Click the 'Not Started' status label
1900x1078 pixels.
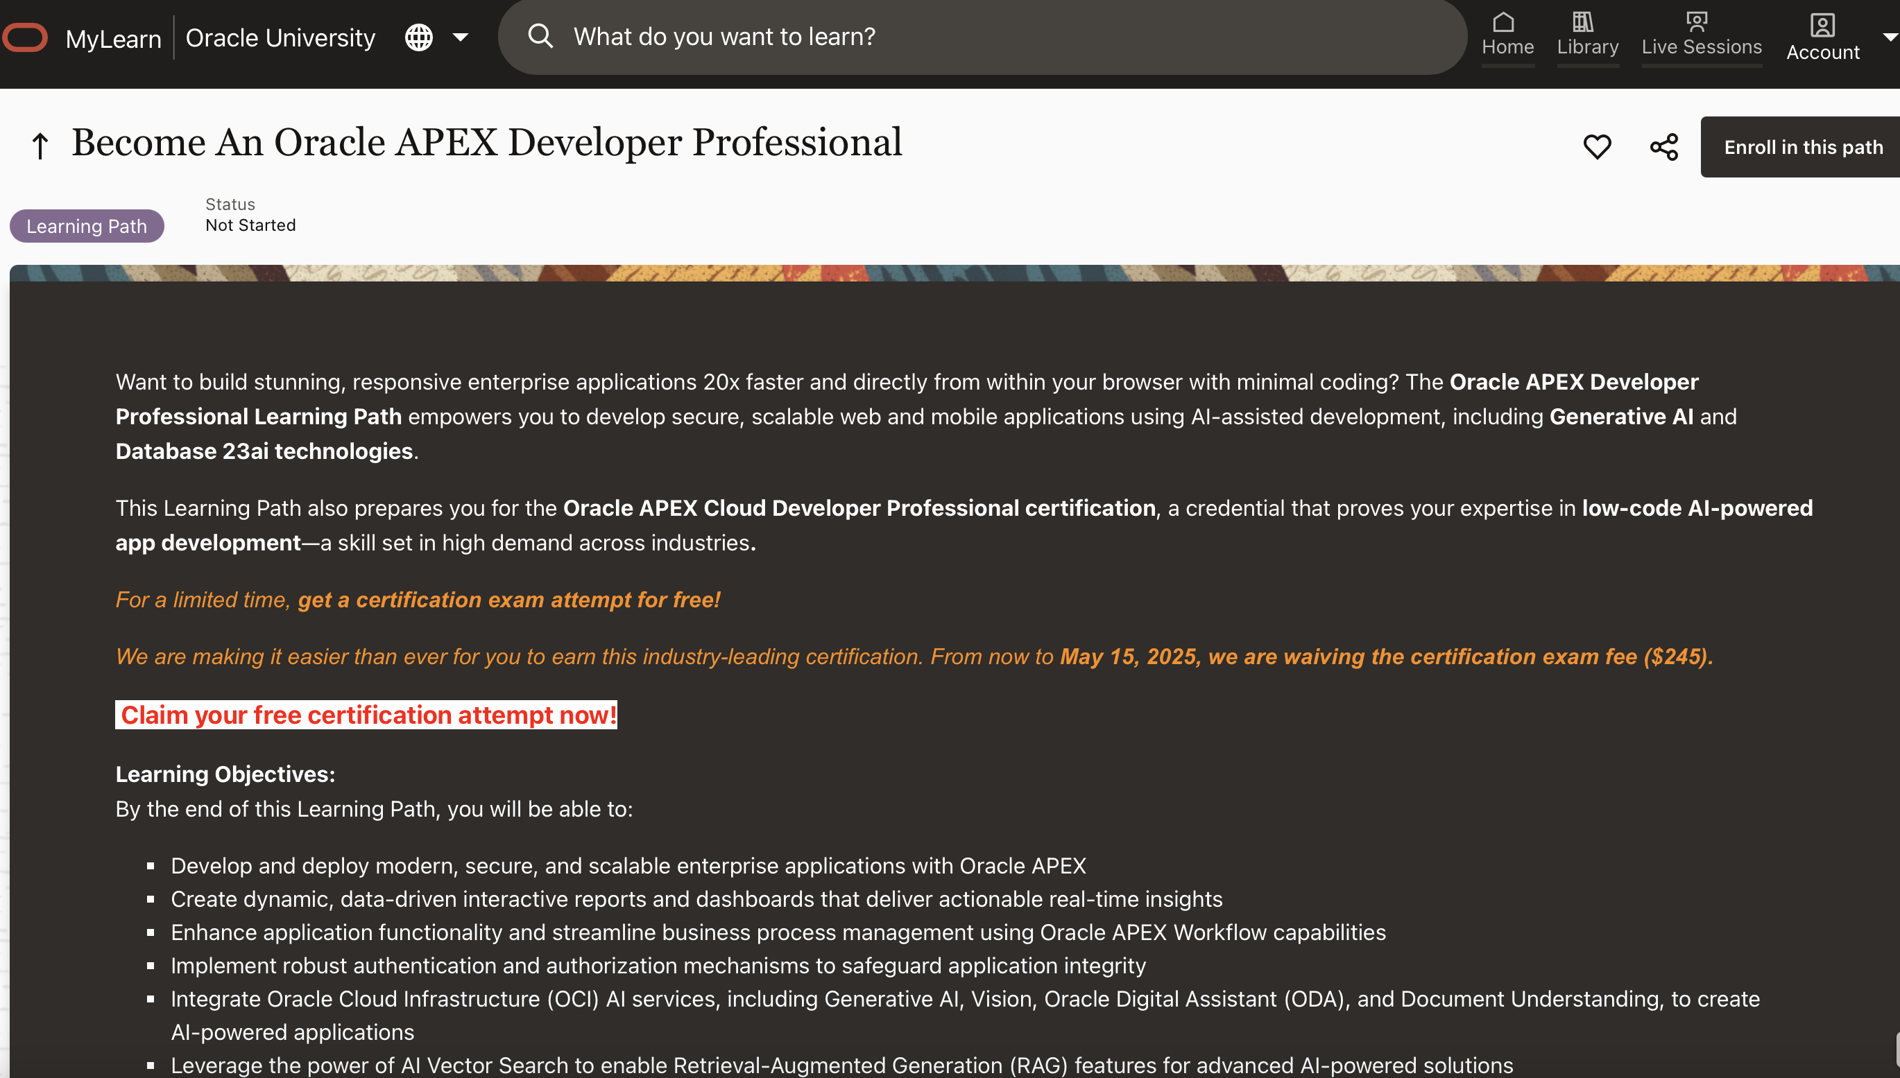pyautogui.click(x=250, y=225)
